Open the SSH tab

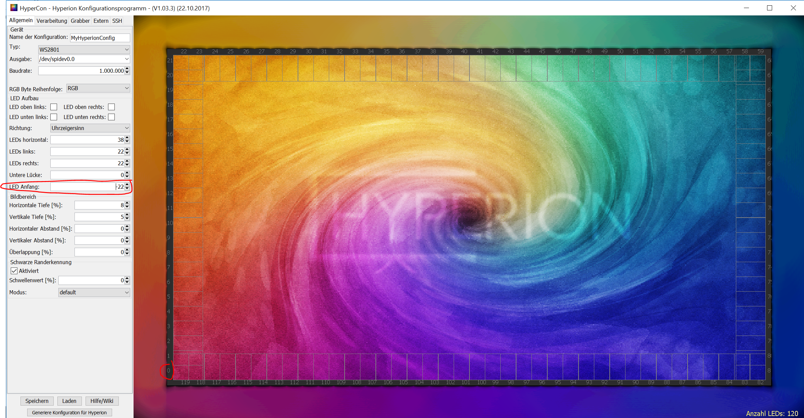tap(117, 21)
